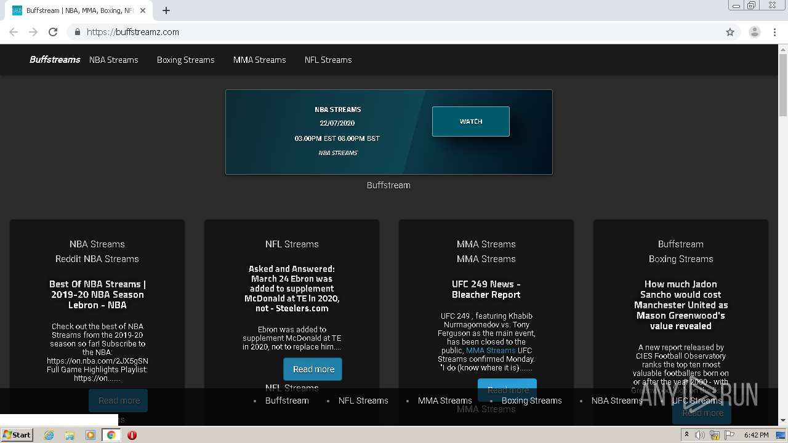Open UFC 249 News article title
Screen dimensions: 788x443
click(x=486, y=289)
